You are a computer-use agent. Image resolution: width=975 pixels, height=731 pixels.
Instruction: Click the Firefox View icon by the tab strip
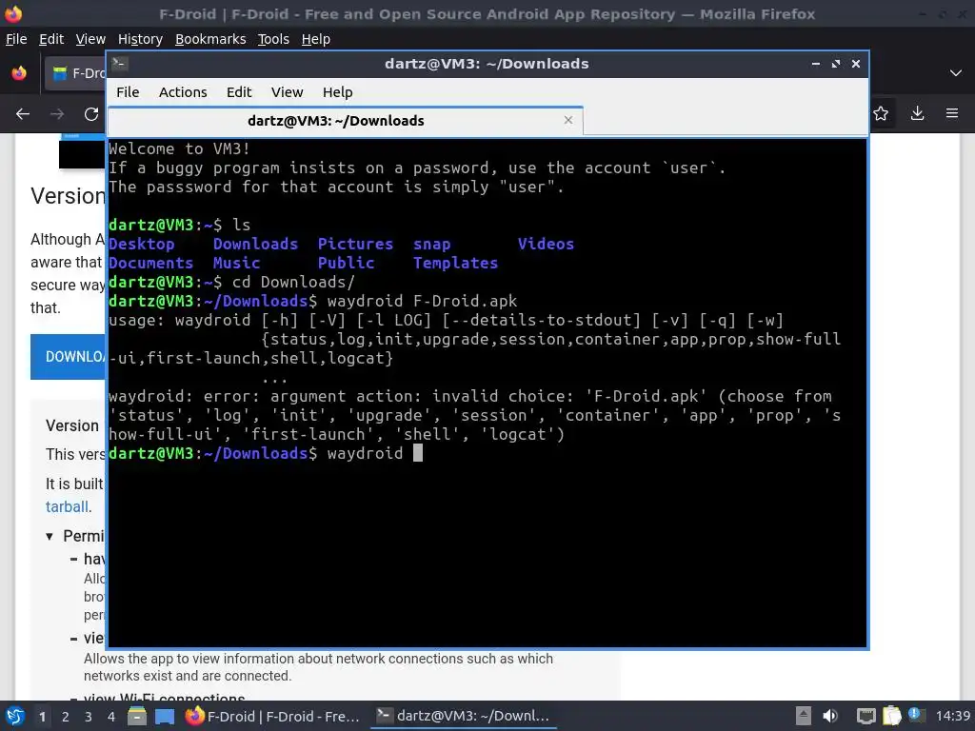[x=19, y=73]
